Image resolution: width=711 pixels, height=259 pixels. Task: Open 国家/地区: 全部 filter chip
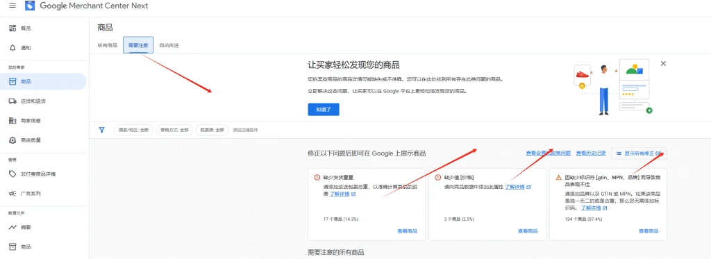click(x=134, y=130)
